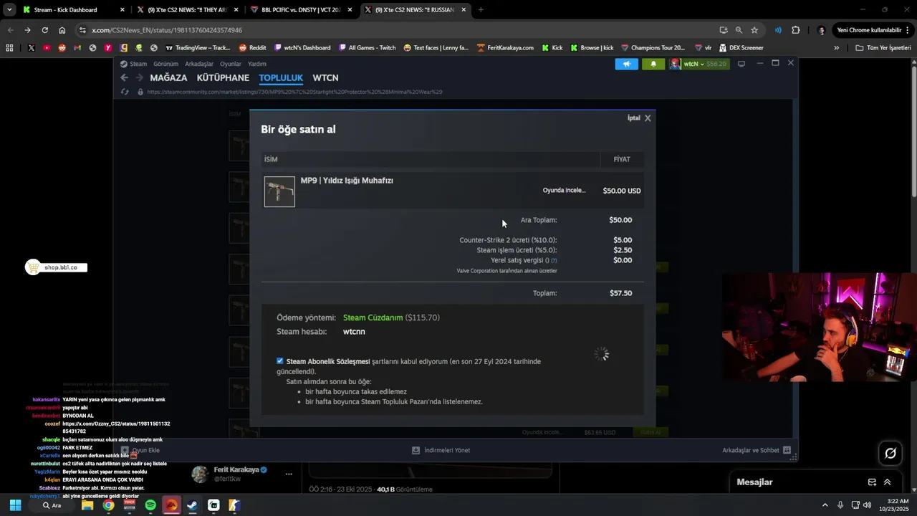Viewport: 917px width, 516px height.
Task: Open Chrome extensions puzzle icon
Action: click(795, 30)
